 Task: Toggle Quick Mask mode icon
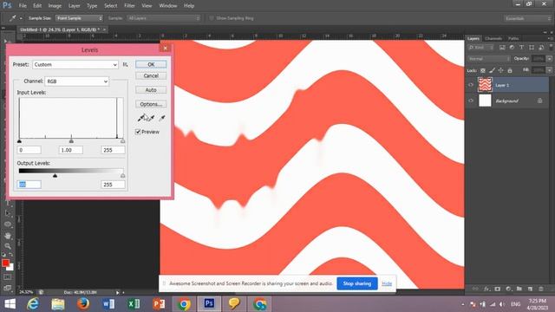[x=8, y=277]
